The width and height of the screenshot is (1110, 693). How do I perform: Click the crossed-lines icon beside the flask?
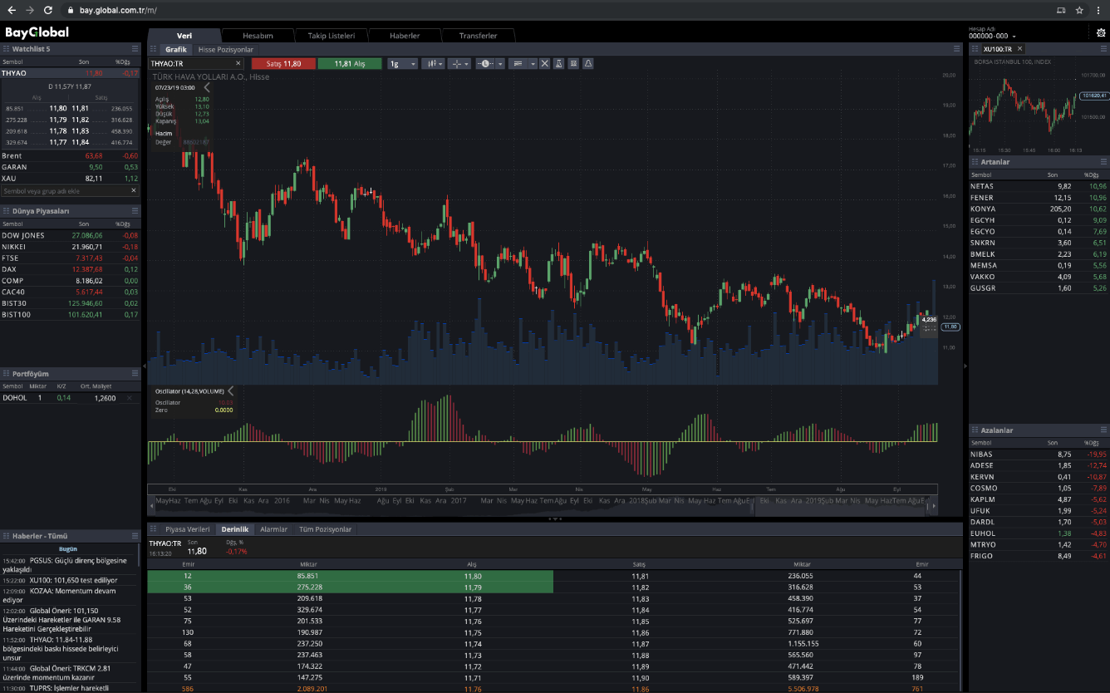[x=573, y=63]
